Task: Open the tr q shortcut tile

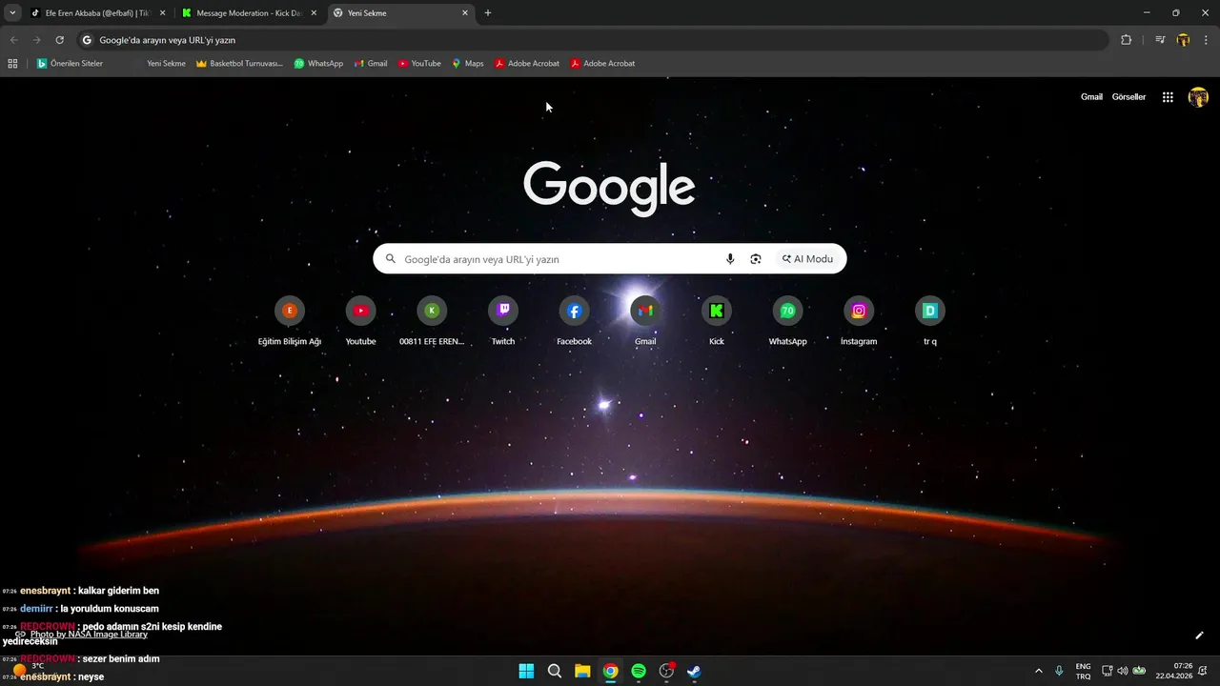Action: click(930, 321)
